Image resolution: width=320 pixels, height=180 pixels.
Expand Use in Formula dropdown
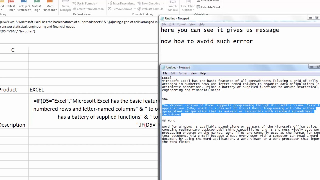[85, 3]
